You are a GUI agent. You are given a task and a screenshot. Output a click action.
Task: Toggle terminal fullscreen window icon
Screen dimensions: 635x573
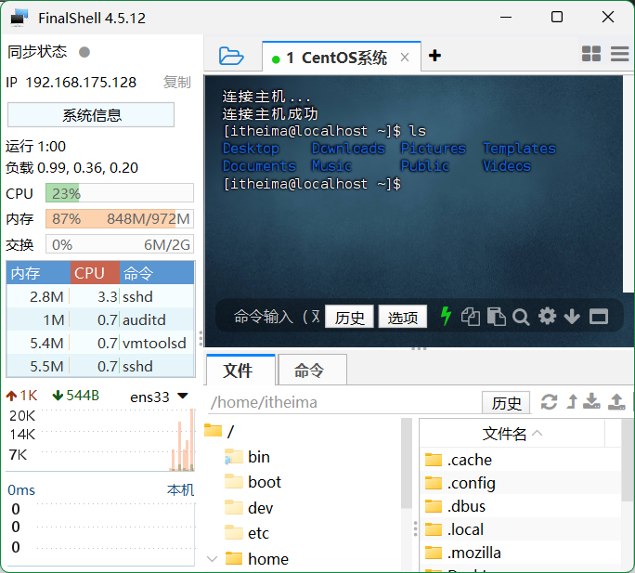click(x=599, y=317)
